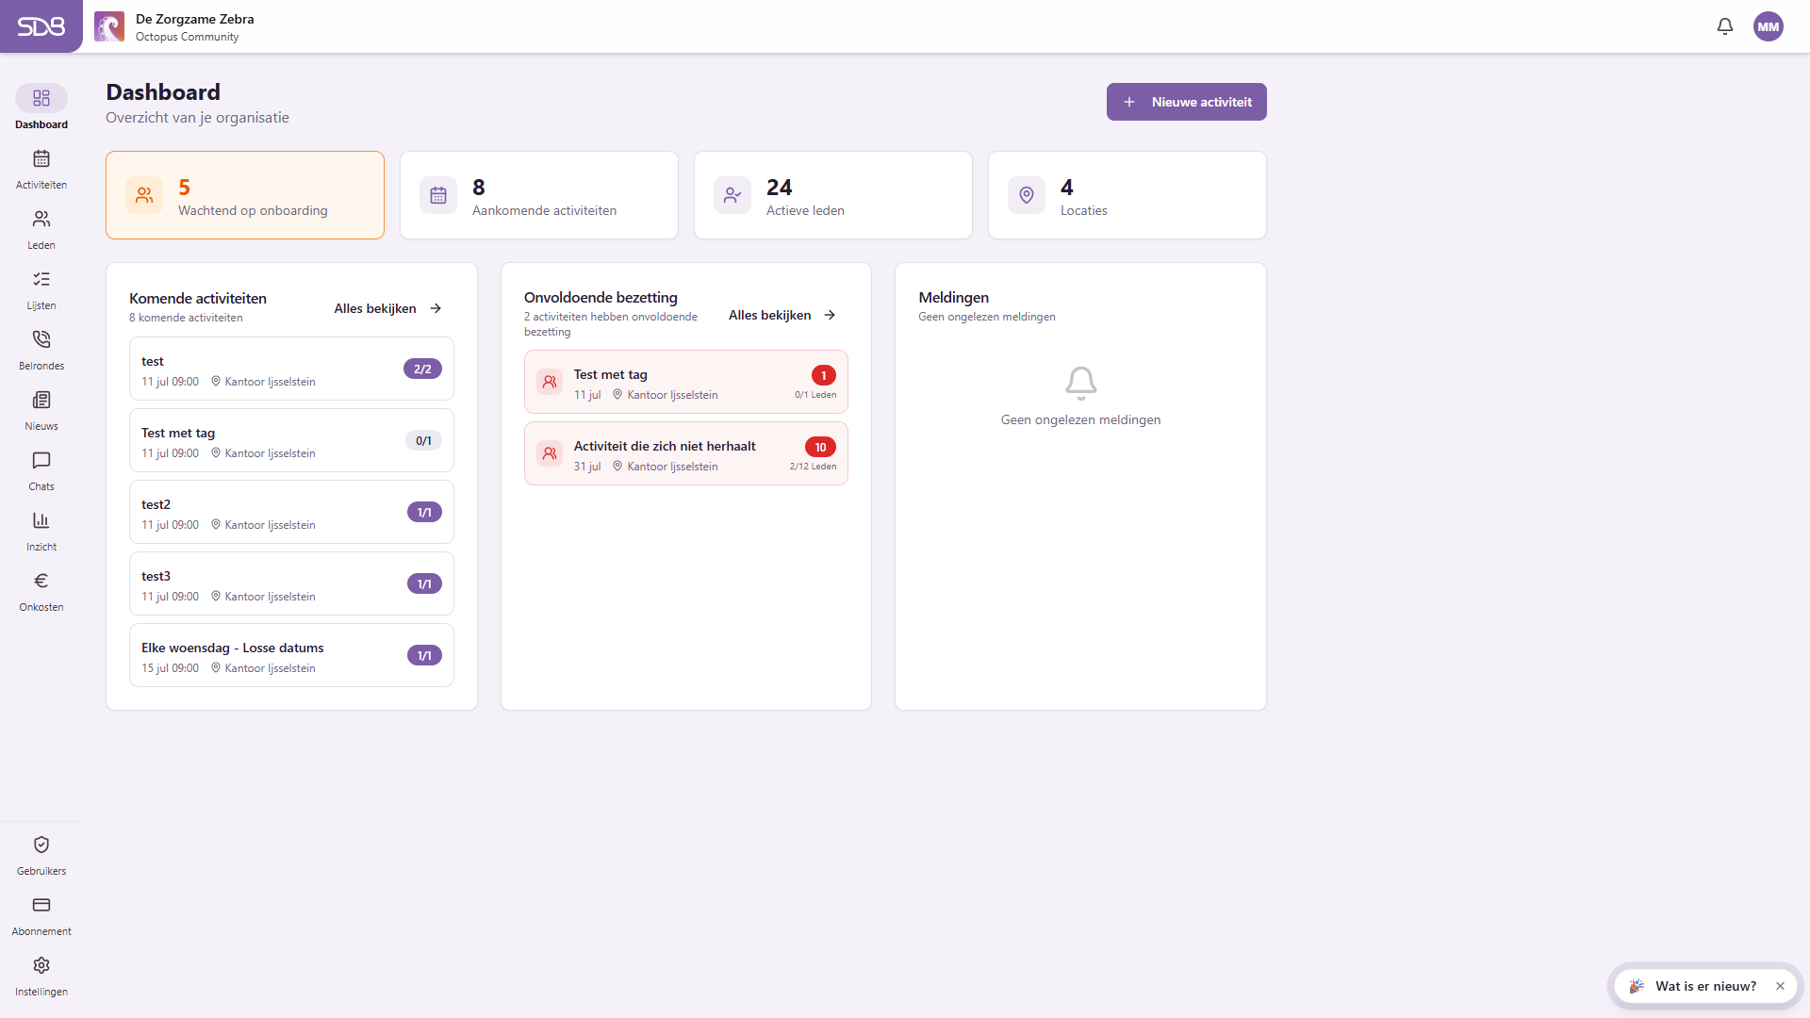The height and width of the screenshot is (1018, 1810).
Task: Click 31 jul date on Activiteit die zich niet herhaalt
Action: [x=587, y=467]
